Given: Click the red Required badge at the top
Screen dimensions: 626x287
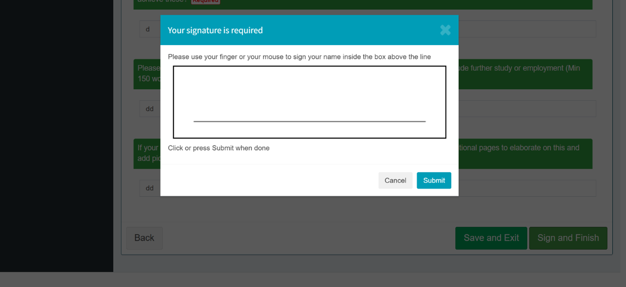Looking at the screenshot, I should coord(205,1).
